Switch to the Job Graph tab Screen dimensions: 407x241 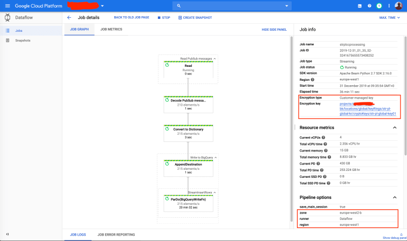[79, 29]
